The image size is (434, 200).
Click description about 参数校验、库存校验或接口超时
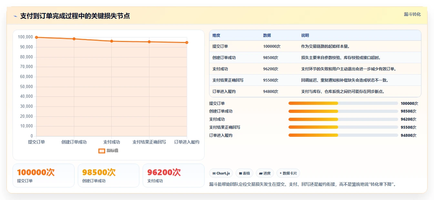click(x=341, y=58)
